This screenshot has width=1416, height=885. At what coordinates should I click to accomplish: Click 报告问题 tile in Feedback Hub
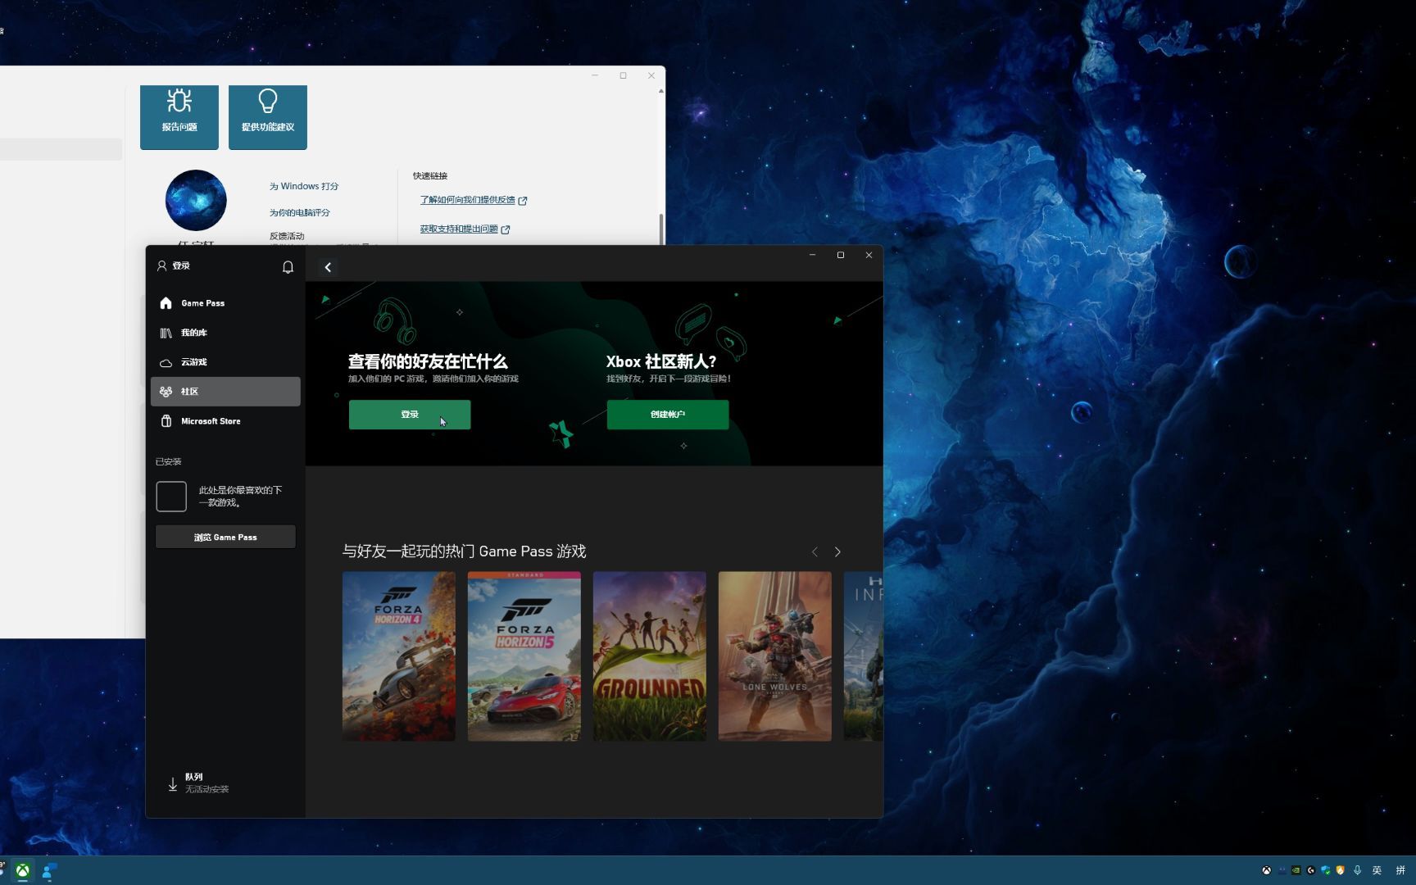click(179, 117)
